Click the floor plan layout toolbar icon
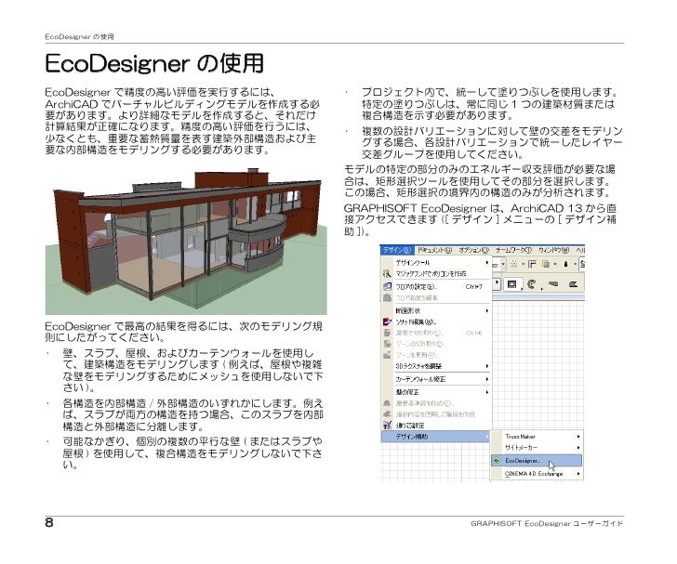The image size is (677, 564). 532,264
